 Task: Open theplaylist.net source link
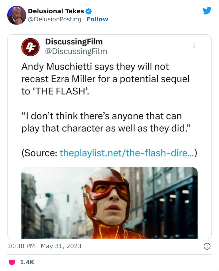[x=127, y=153]
